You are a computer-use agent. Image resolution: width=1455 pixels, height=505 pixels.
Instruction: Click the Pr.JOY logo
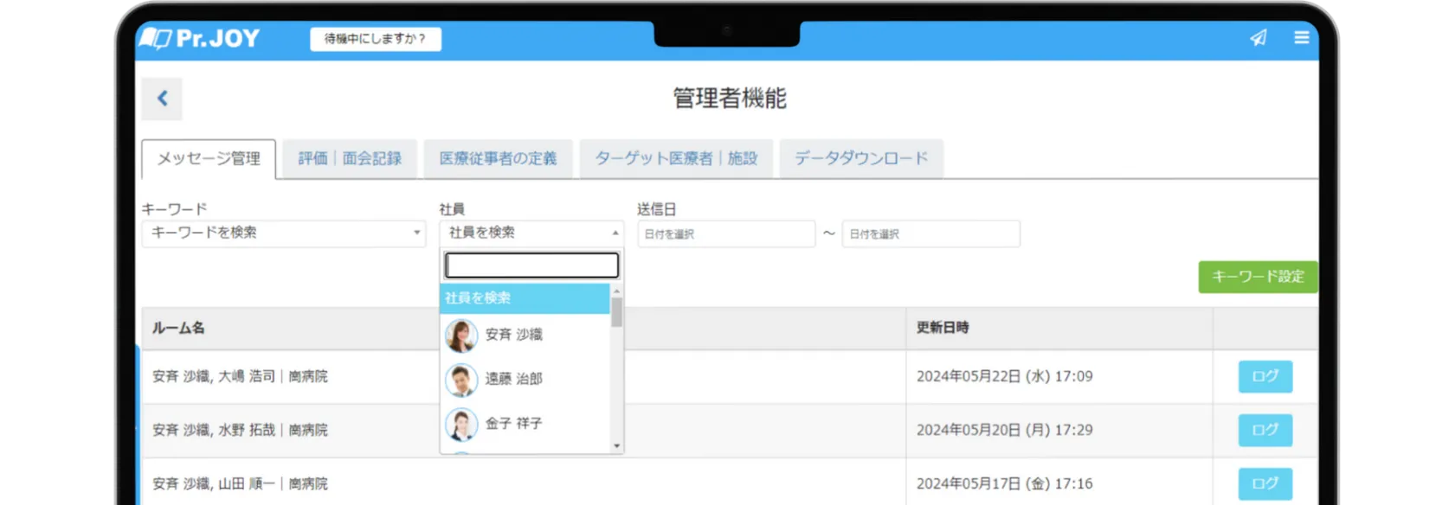click(x=200, y=38)
